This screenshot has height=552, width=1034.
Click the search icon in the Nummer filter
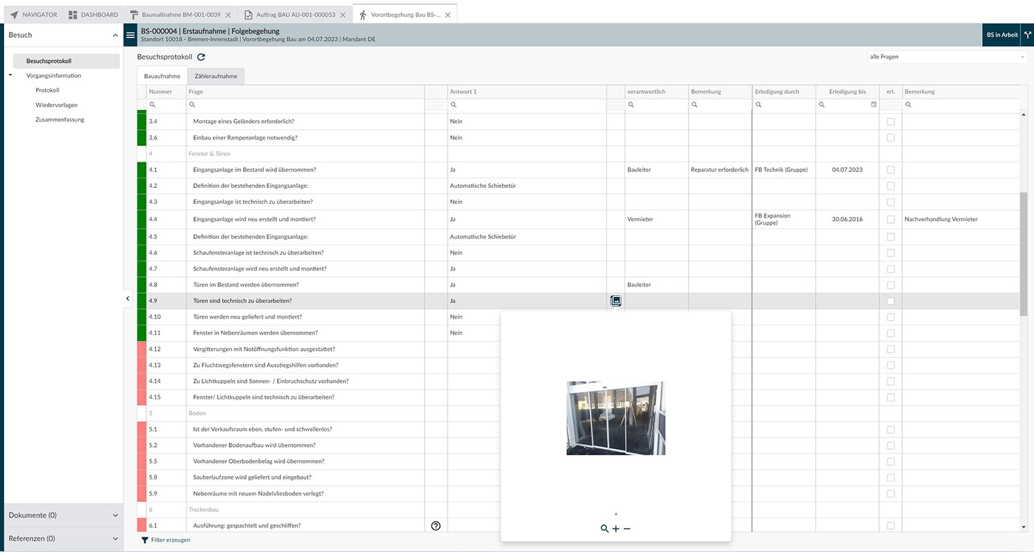153,105
